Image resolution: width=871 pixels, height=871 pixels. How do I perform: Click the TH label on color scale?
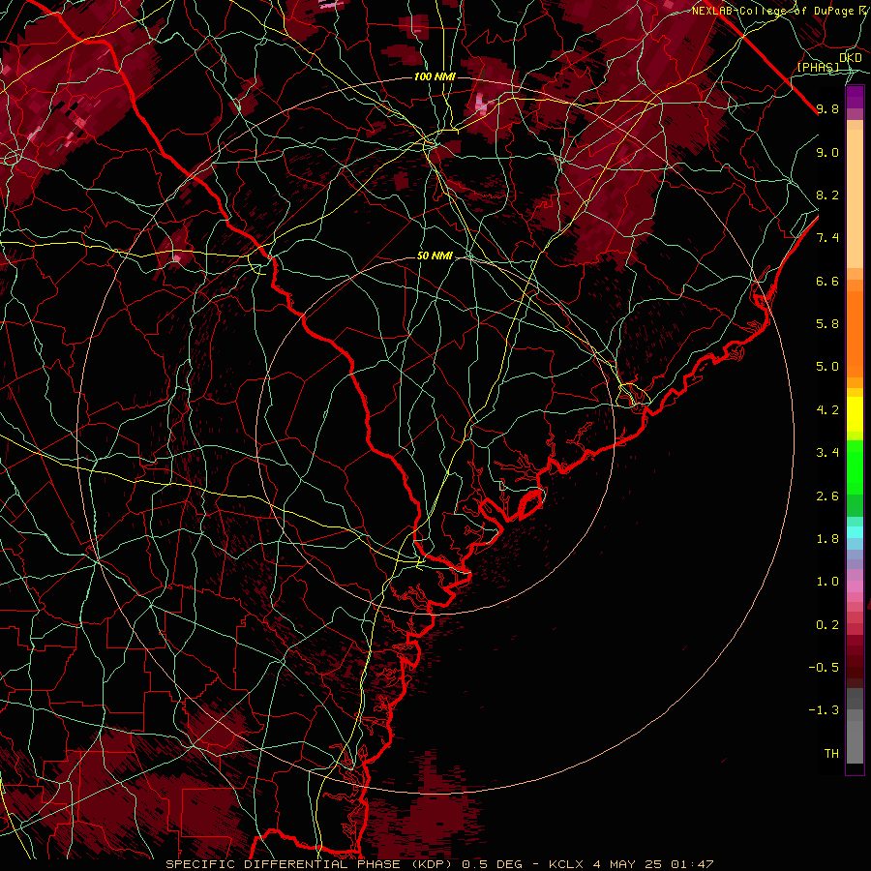tap(831, 754)
